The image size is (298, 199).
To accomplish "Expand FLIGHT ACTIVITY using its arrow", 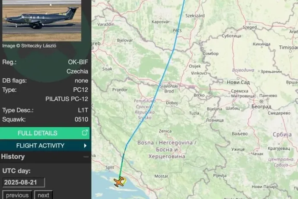I will point(85,146).
